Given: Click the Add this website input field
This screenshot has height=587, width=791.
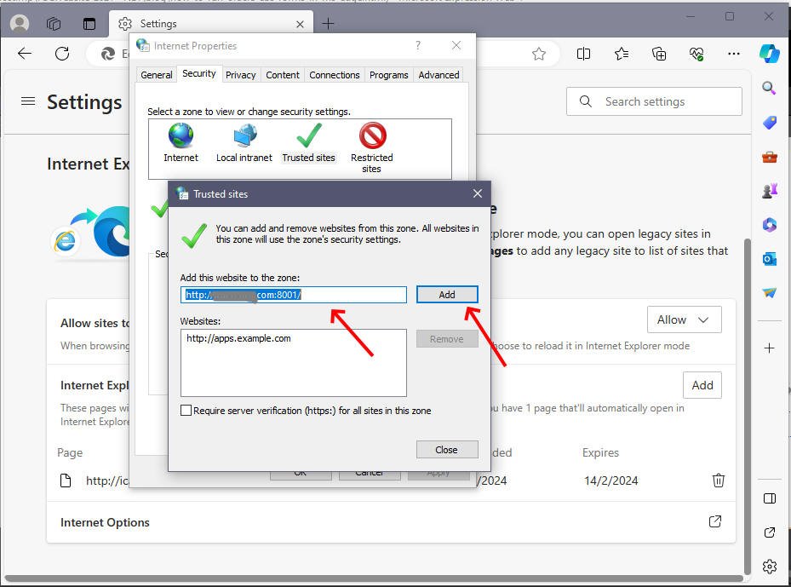Looking at the screenshot, I should coord(294,295).
